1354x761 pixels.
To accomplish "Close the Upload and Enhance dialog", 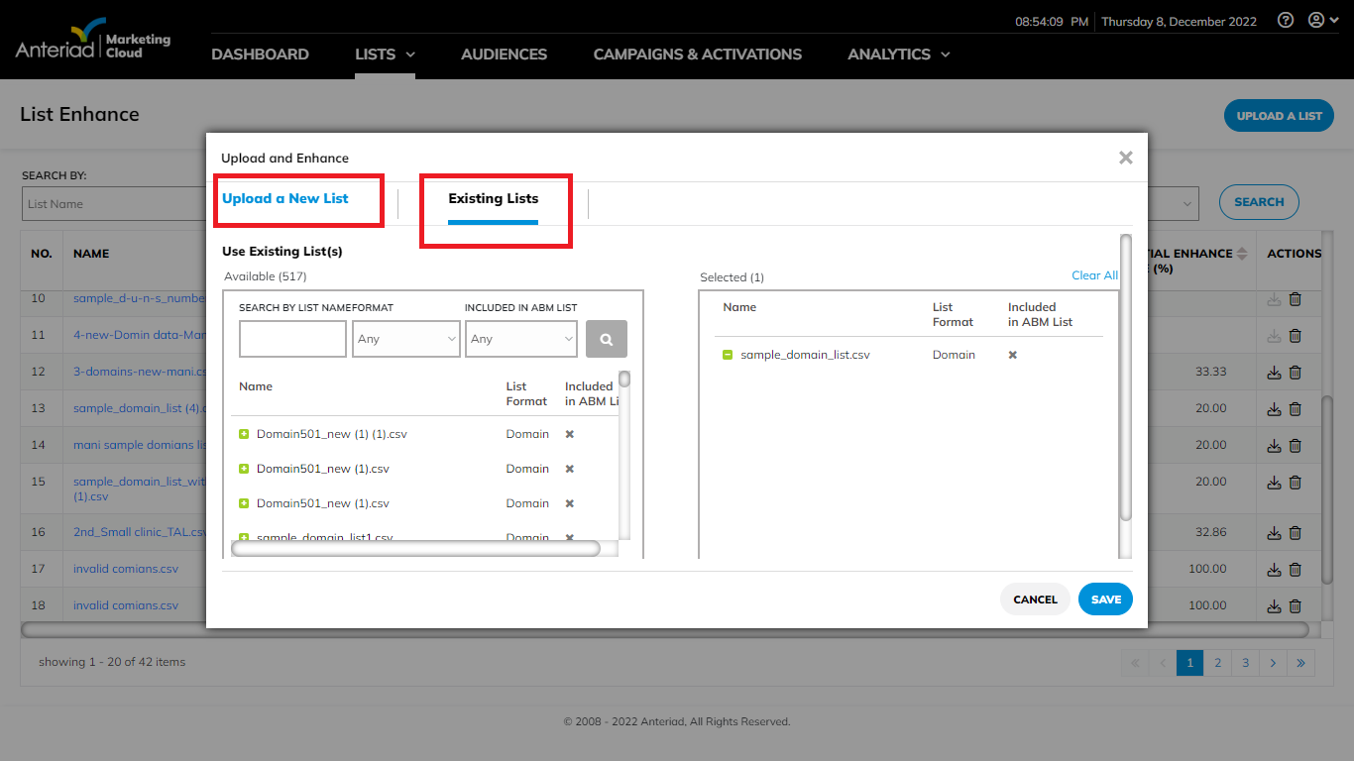I will click(x=1126, y=158).
